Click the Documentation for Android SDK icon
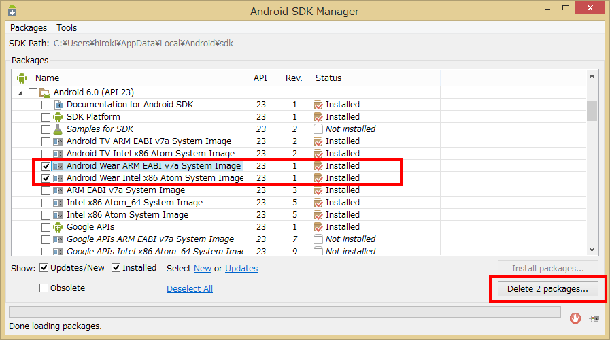The image size is (610, 340). [58, 105]
